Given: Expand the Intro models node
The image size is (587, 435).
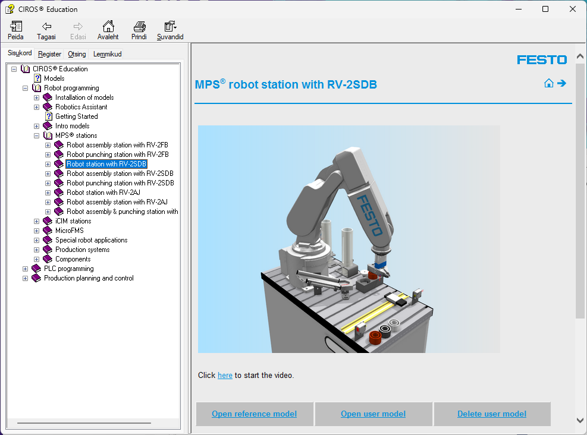Looking at the screenshot, I should (x=37, y=127).
